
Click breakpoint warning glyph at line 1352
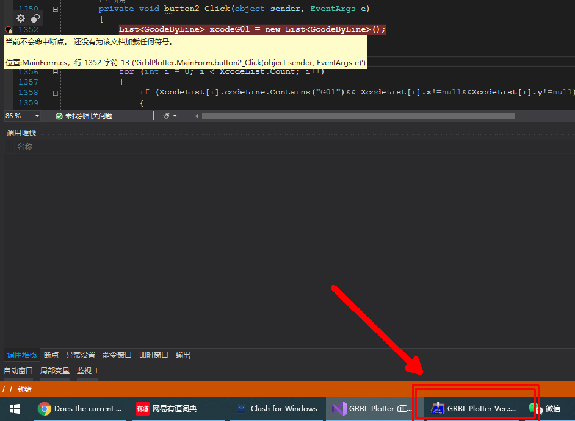[9, 30]
